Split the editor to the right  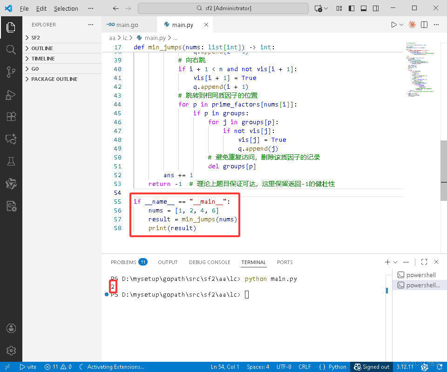[x=424, y=25]
